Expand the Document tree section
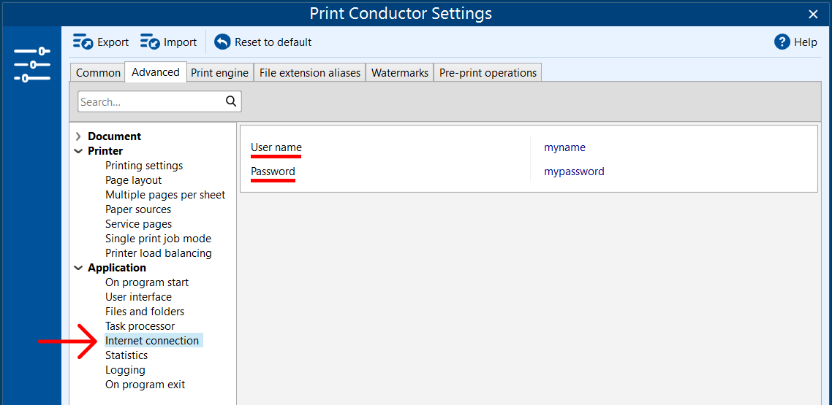This screenshot has width=832, height=405. 78,136
